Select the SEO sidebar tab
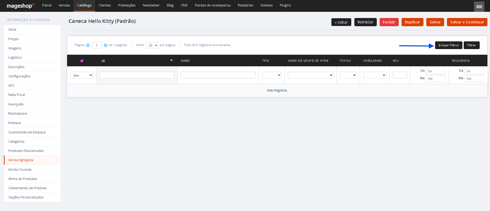 pyautogui.click(x=32, y=86)
